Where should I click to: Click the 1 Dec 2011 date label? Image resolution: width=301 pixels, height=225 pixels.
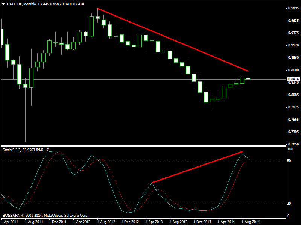click(58, 222)
